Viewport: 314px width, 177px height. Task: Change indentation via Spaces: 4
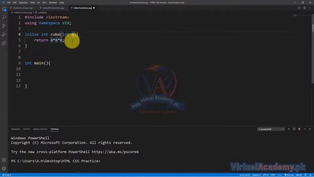pyautogui.click(x=257, y=175)
